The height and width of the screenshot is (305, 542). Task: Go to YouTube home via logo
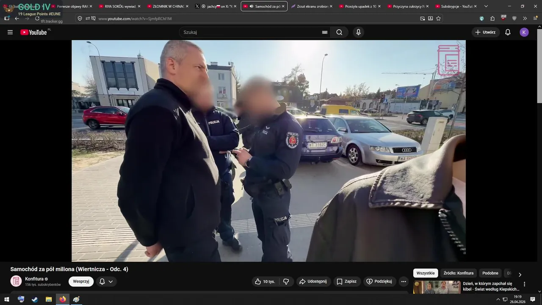33,32
